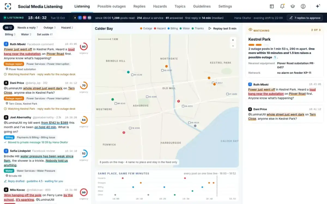Click Dani Price's X icon in feed
The image size is (327, 204).
click(6, 83)
